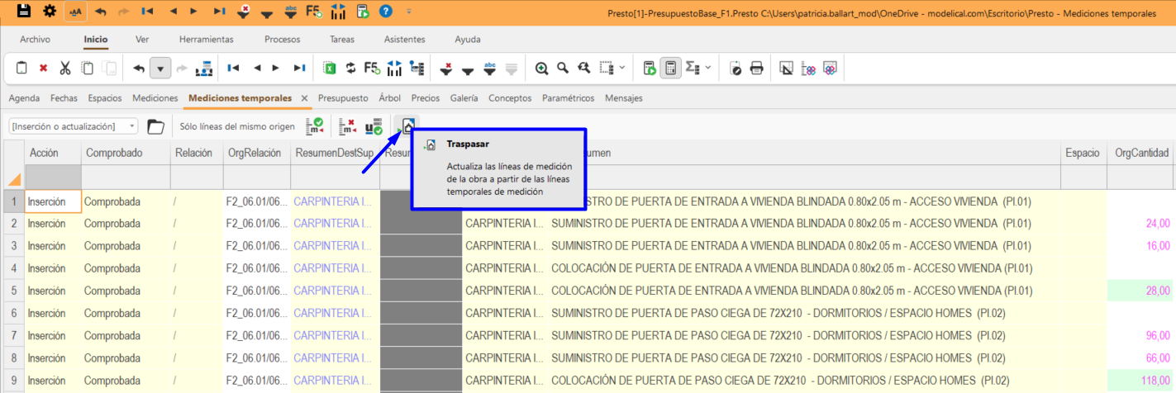Select row 5 header number
1176x393 pixels.
coord(12,291)
